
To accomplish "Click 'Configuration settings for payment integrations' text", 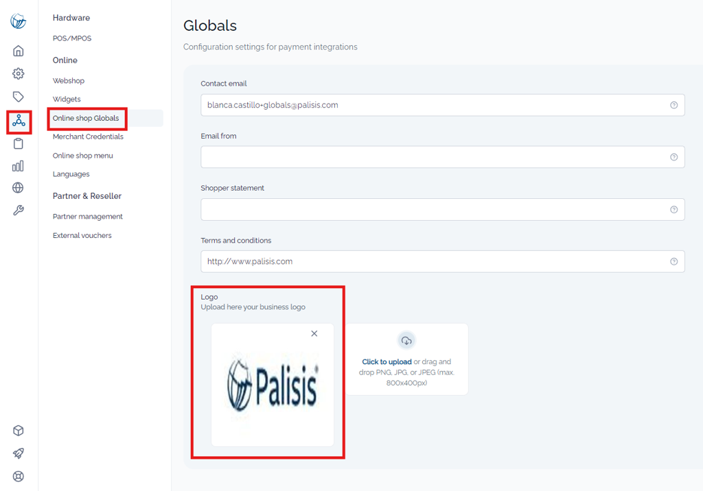I will pos(270,47).
